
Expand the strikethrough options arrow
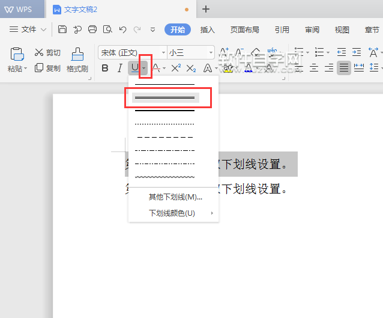(164, 69)
